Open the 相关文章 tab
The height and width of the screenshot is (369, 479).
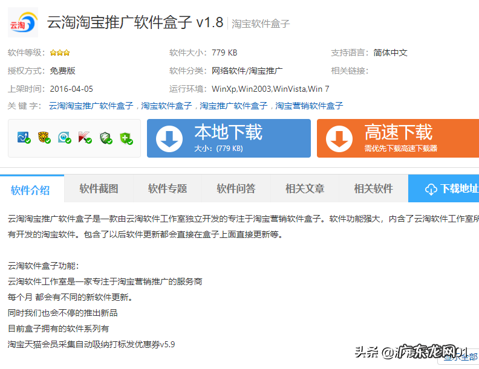[x=305, y=188]
